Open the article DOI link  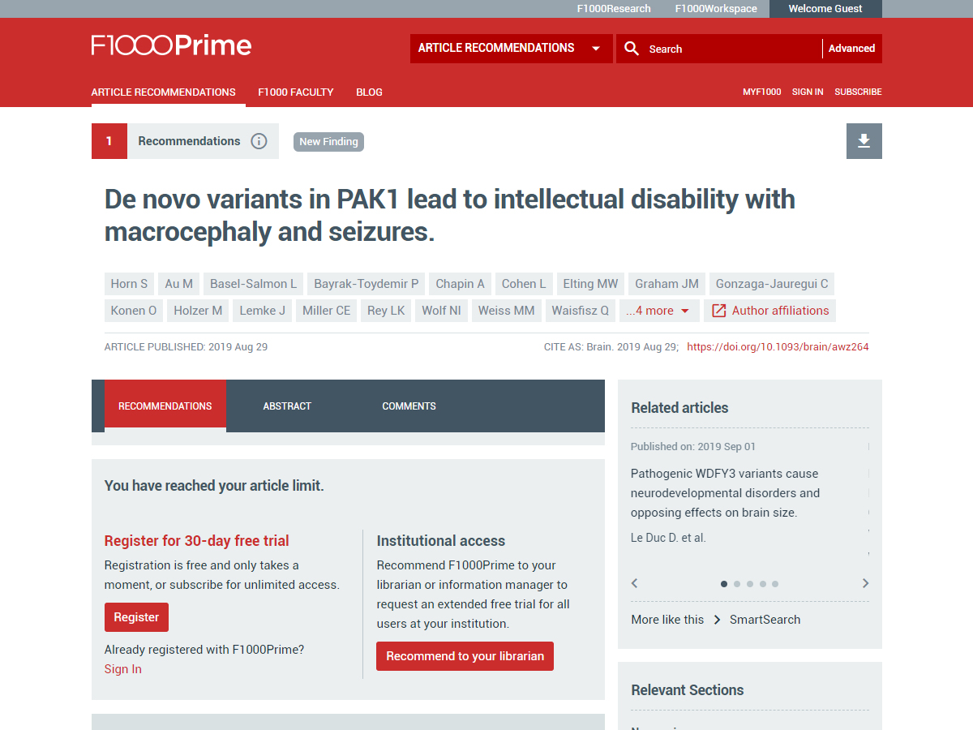[x=778, y=347]
